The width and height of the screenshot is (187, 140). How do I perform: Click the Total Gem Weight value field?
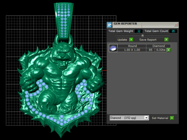point(139,31)
